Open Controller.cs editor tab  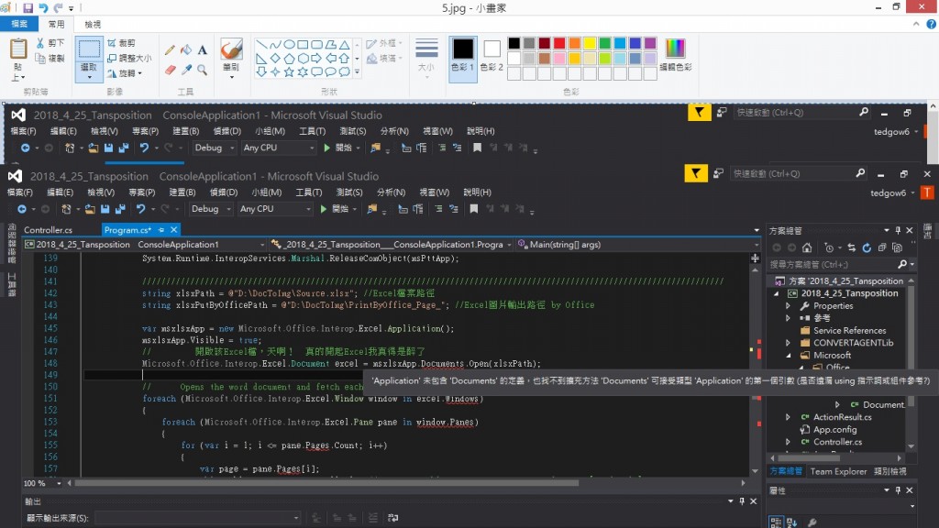click(x=48, y=230)
